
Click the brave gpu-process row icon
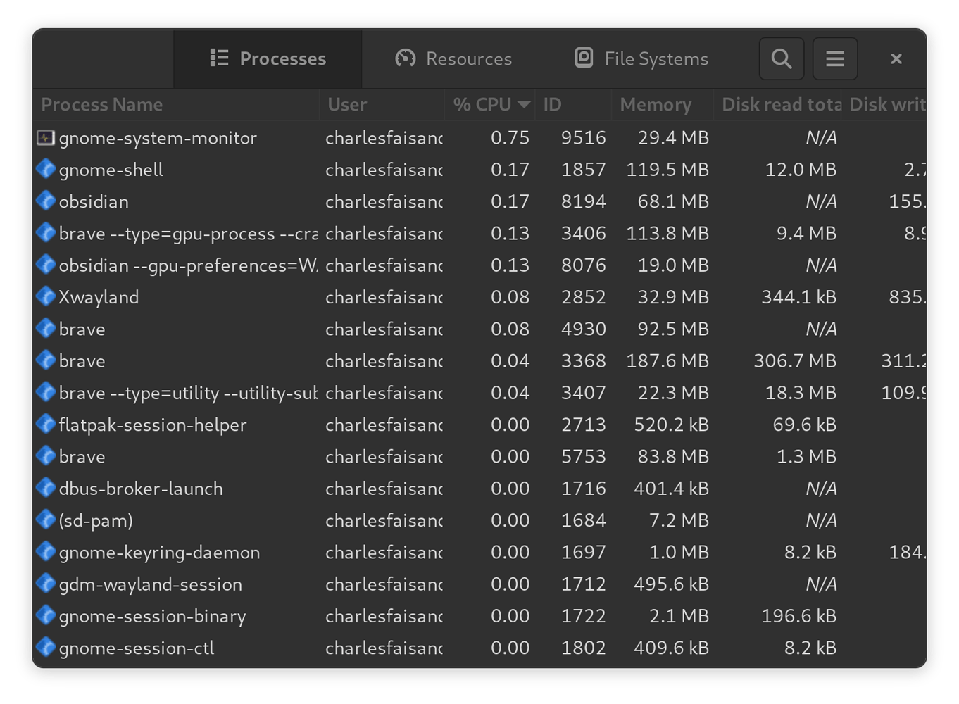click(x=46, y=232)
